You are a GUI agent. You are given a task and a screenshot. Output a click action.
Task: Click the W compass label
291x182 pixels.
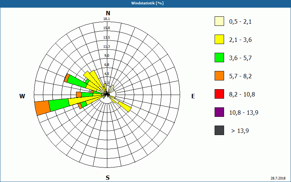(x=22, y=96)
